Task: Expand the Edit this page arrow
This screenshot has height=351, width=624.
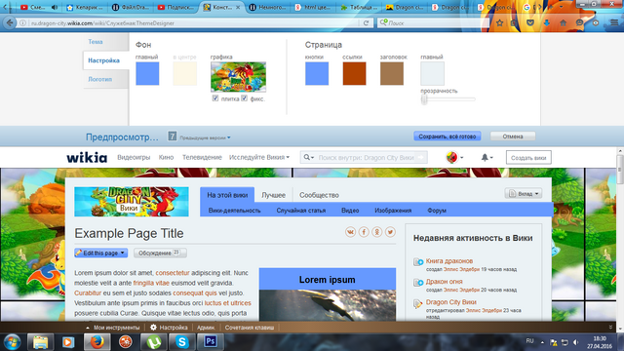Action: [x=123, y=253]
